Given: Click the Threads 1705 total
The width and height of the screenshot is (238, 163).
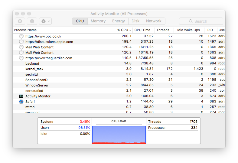Looking at the screenshot, I should coord(194,122).
